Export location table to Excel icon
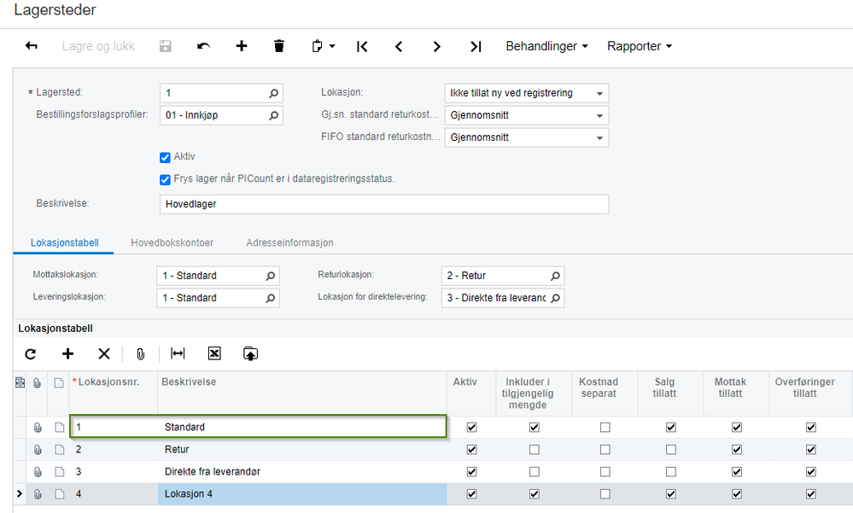This screenshot has height=513, width=853. click(x=214, y=353)
